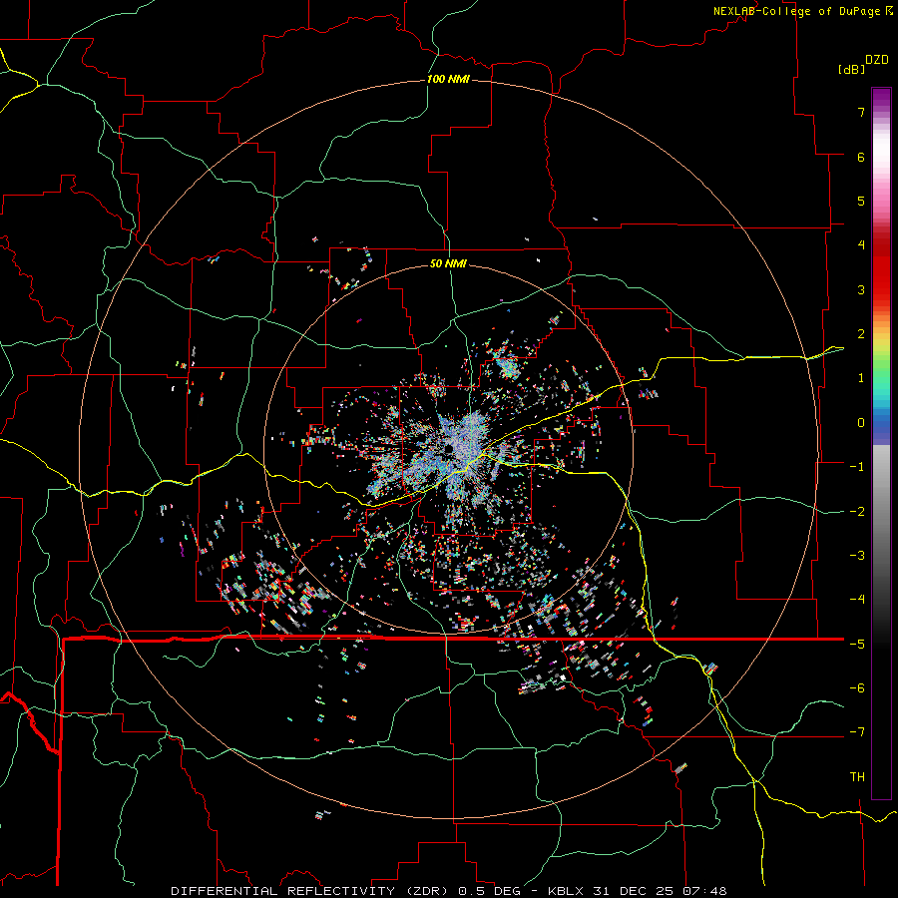Viewport: 898px width, 898px height.
Task: Click the radar center at KBLX site
Action: click(448, 449)
